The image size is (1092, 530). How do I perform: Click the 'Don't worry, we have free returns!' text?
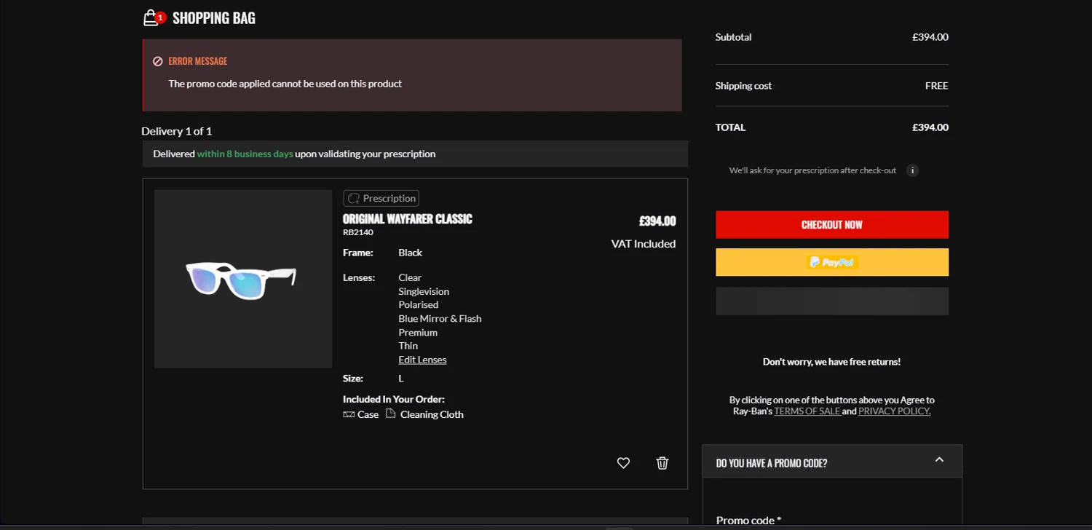pyautogui.click(x=831, y=362)
